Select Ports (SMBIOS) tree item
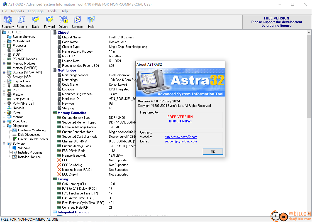Image resolution: width=312 pixels, height=222 pixels. (23, 103)
